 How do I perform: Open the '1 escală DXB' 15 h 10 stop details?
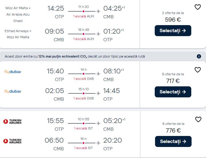click(84, 98)
